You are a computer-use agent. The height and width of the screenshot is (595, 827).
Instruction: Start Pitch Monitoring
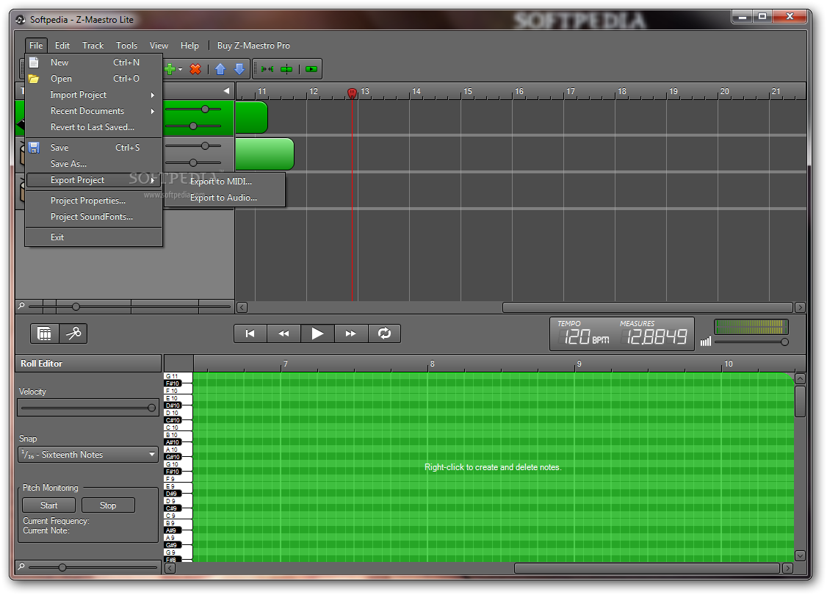pos(49,505)
